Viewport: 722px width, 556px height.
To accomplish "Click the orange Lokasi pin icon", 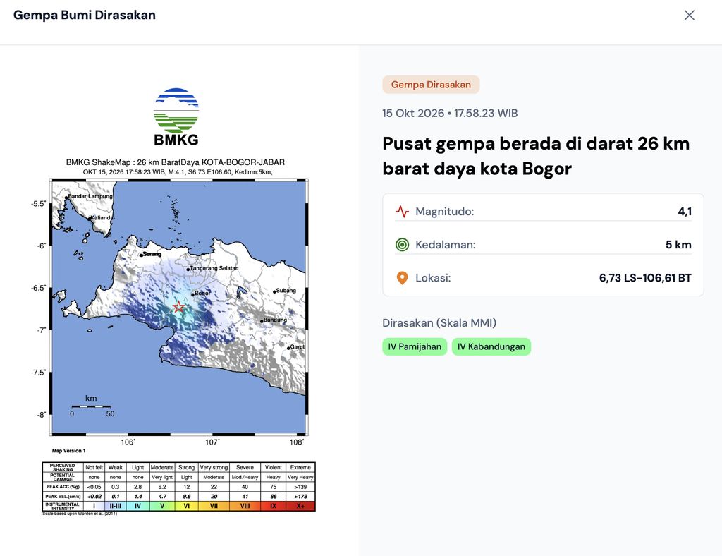I will pyautogui.click(x=402, y=278).
